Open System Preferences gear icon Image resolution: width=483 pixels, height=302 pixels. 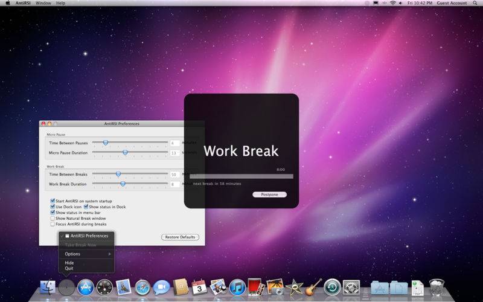[x=351, y=288]
